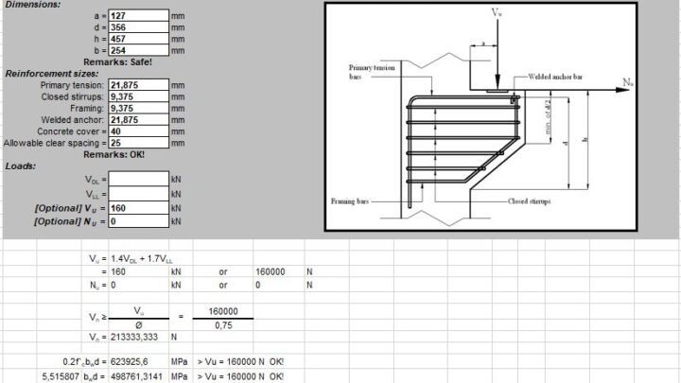
Task: Select the 'a' dimension cell with 127
Action: pyautogui.click(x=138, y=16)
